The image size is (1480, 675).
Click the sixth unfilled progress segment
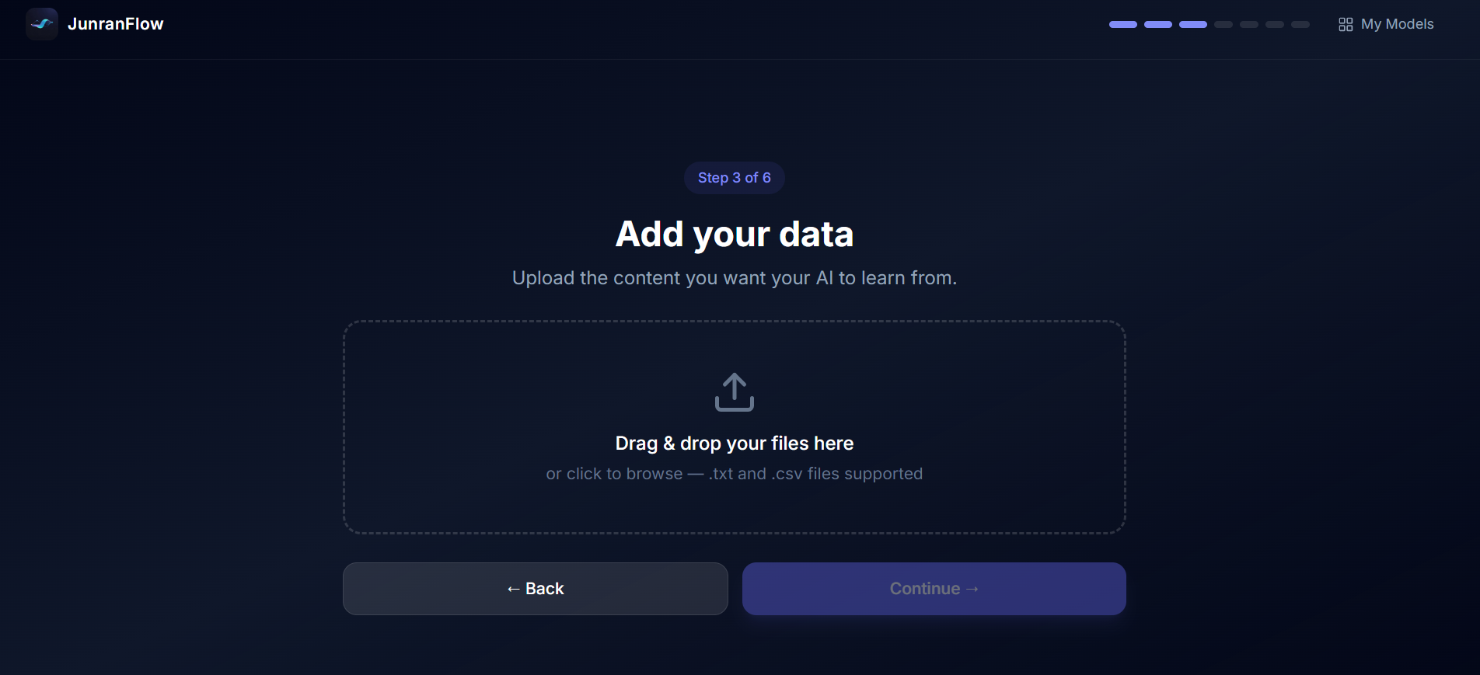(1275, 25)
